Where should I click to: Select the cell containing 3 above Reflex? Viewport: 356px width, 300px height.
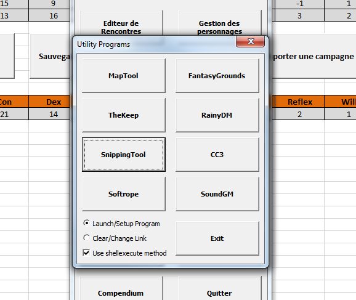click(300, 15)
